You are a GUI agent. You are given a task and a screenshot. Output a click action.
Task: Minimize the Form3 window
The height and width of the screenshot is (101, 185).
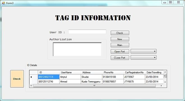(165, 2)
